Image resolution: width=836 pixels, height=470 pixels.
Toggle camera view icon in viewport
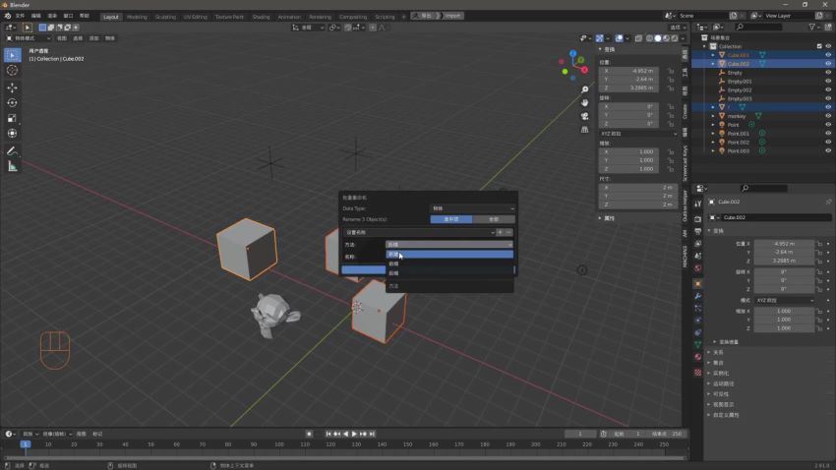pyautogui.click(x=585, y=116)
